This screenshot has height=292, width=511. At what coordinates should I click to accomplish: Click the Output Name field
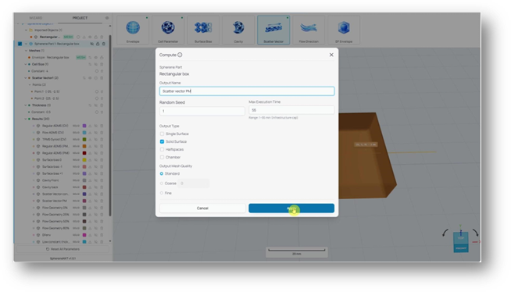pyautogui.click(x=247, y=91)
